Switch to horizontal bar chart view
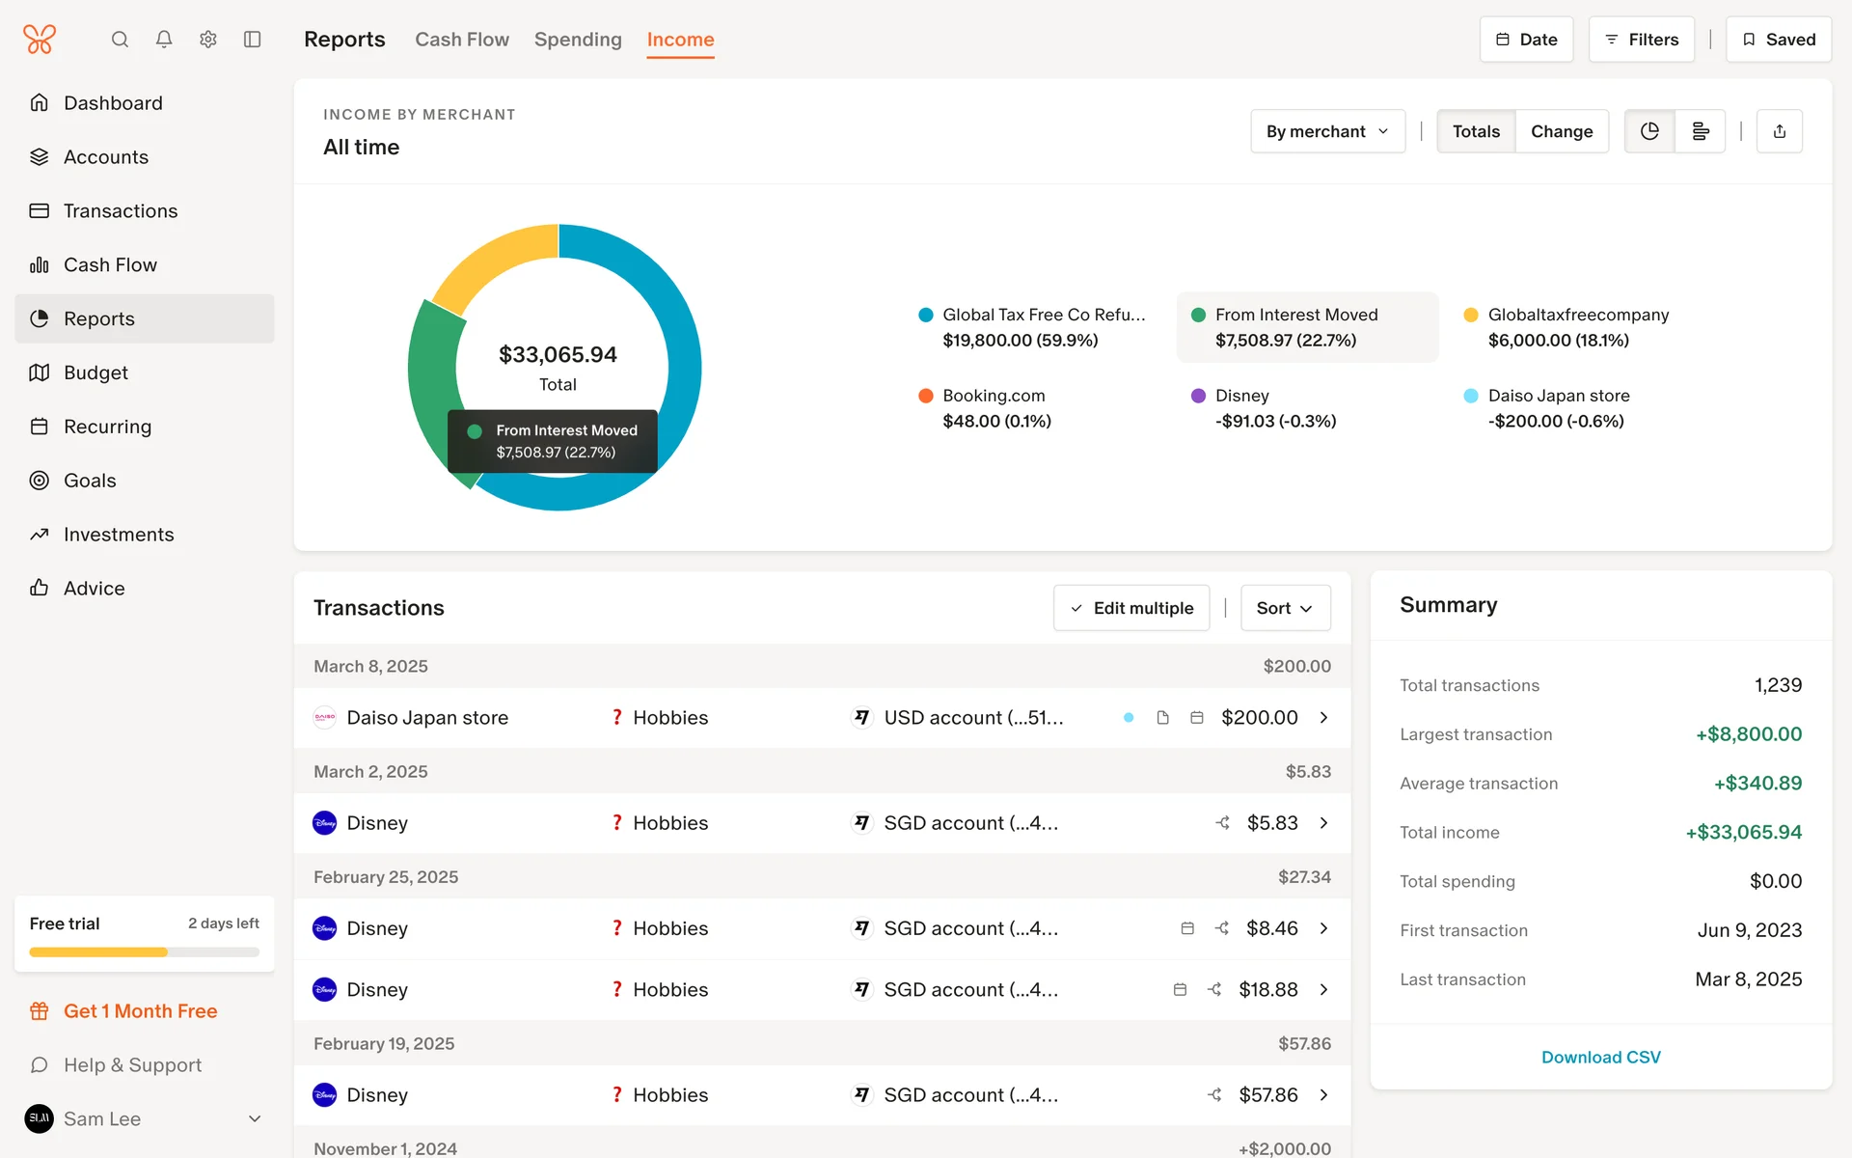Viewport: 1852px width, 1158px height. tap(1701, 131)
